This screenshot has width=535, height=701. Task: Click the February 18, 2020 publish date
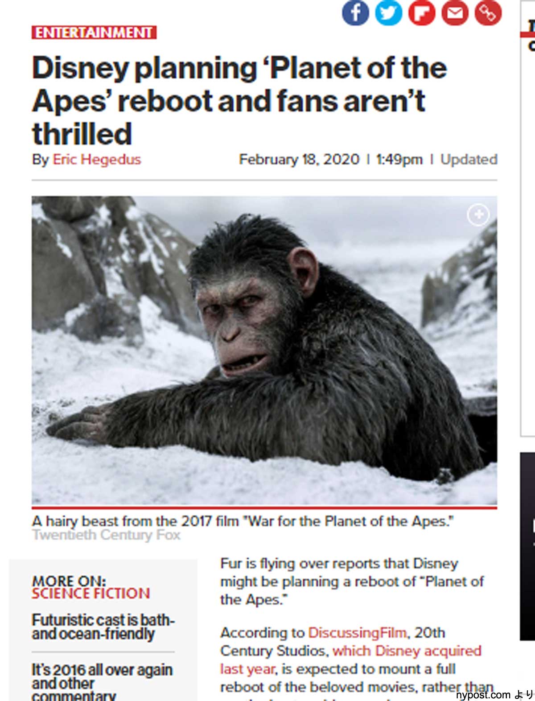coord(299,159)
